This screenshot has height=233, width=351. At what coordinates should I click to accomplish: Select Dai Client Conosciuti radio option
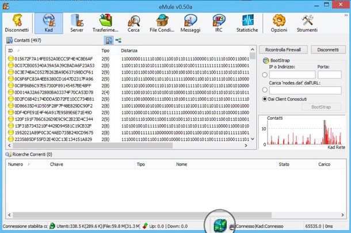265,99
